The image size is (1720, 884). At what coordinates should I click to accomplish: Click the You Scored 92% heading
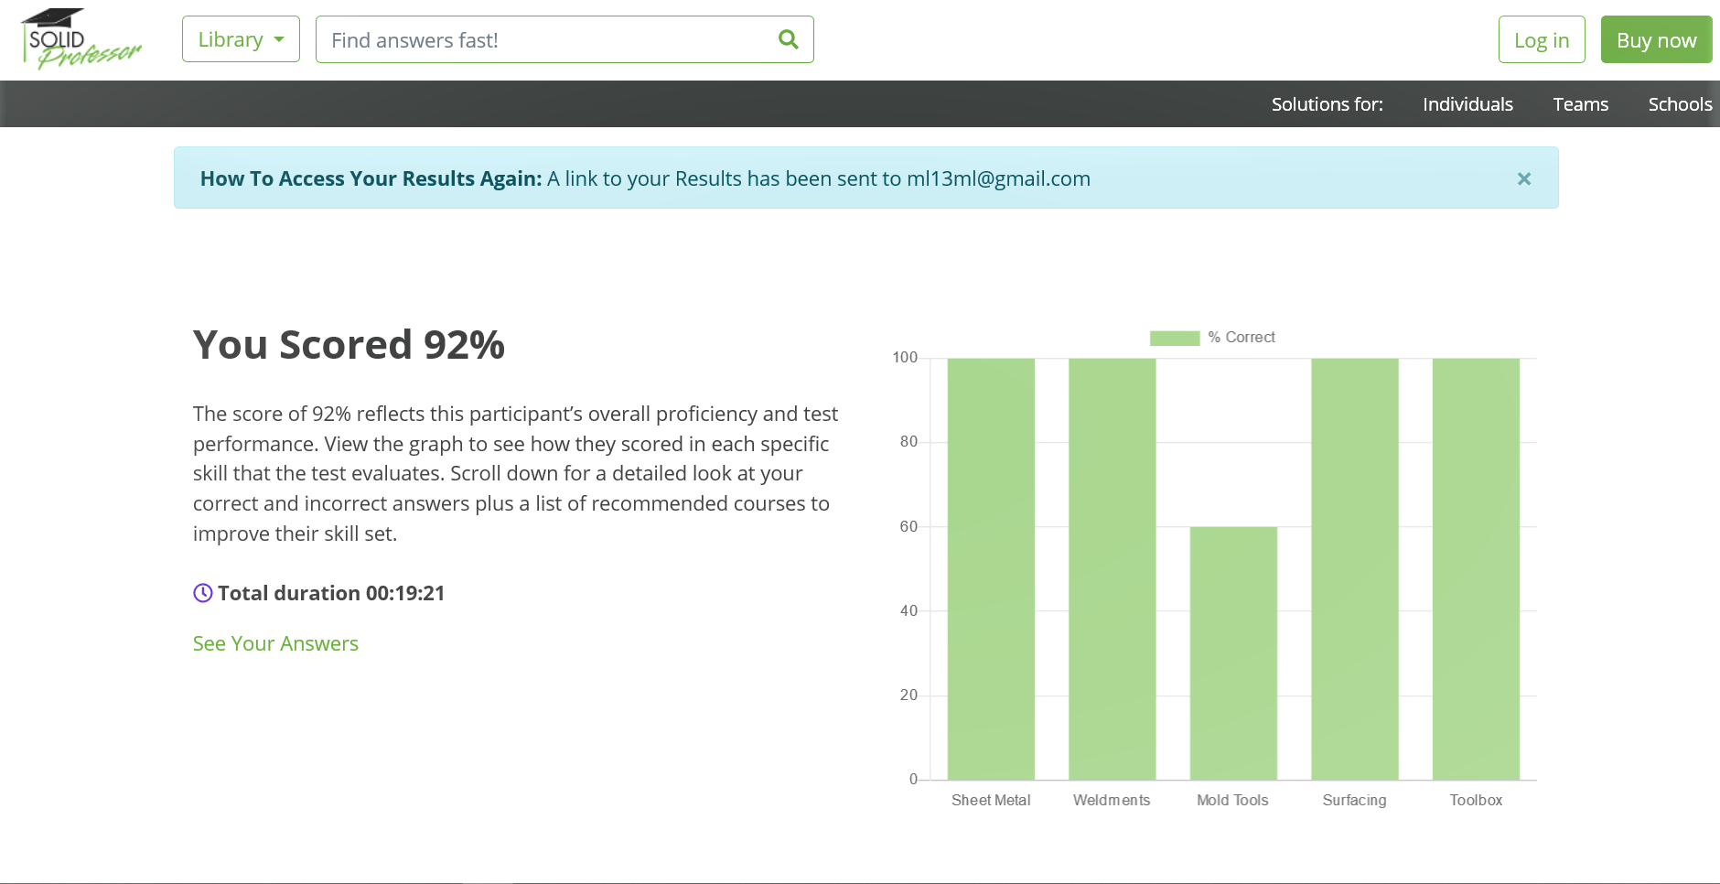click(x=349, y=345)
